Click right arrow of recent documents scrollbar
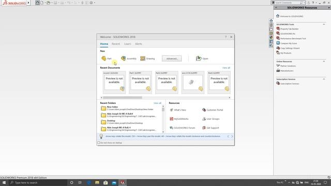The image size is (331, 186). click(230, 98)
